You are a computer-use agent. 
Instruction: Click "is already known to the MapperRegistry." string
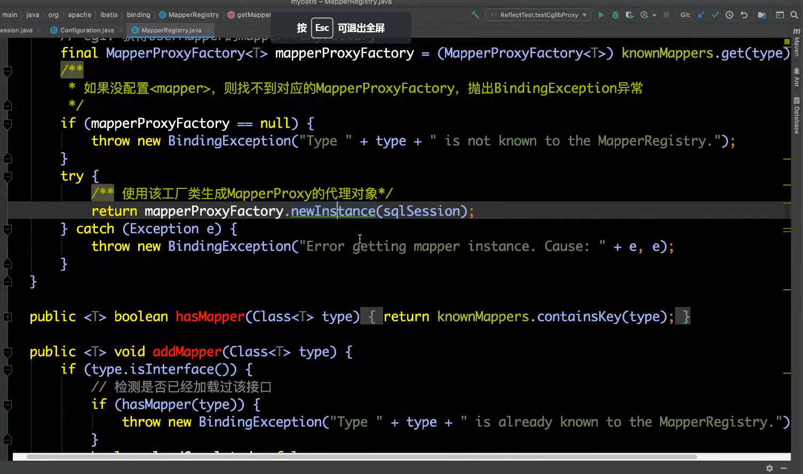[621, 422]
